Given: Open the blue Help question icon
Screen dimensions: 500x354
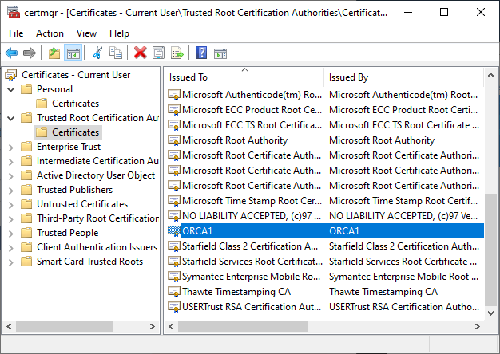Looking at the screenshot, I should coord(201,53).
